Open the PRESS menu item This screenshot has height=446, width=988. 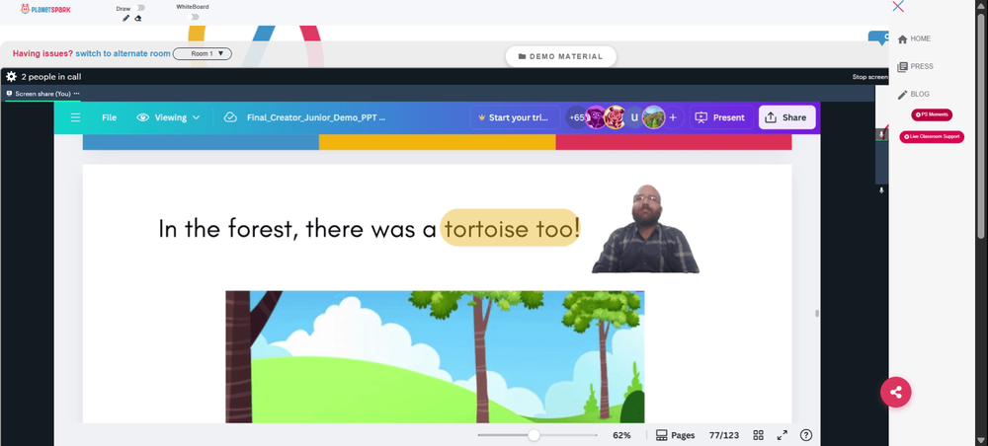click(916, 67)
